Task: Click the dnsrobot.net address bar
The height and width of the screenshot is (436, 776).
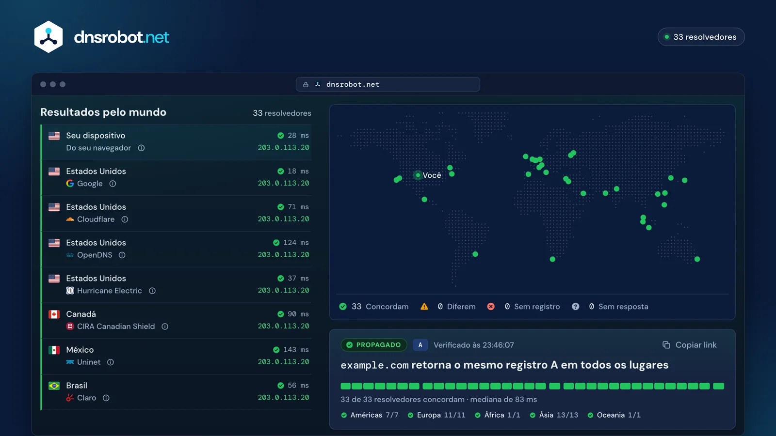Action: [x=388, y=84]
